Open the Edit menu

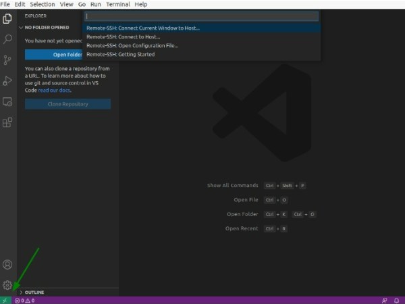20,5
